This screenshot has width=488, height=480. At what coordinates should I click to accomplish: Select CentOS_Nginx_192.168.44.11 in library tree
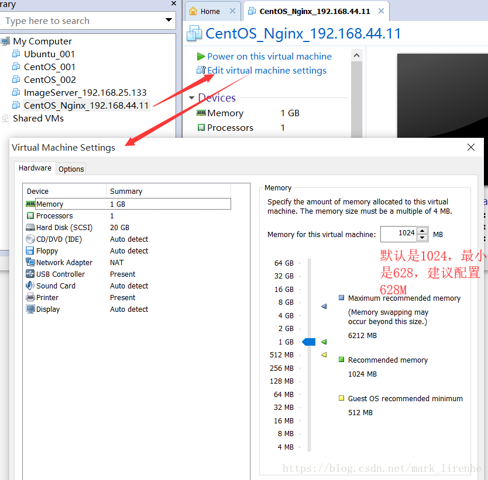pyautogui.click(x=86, y=105)
